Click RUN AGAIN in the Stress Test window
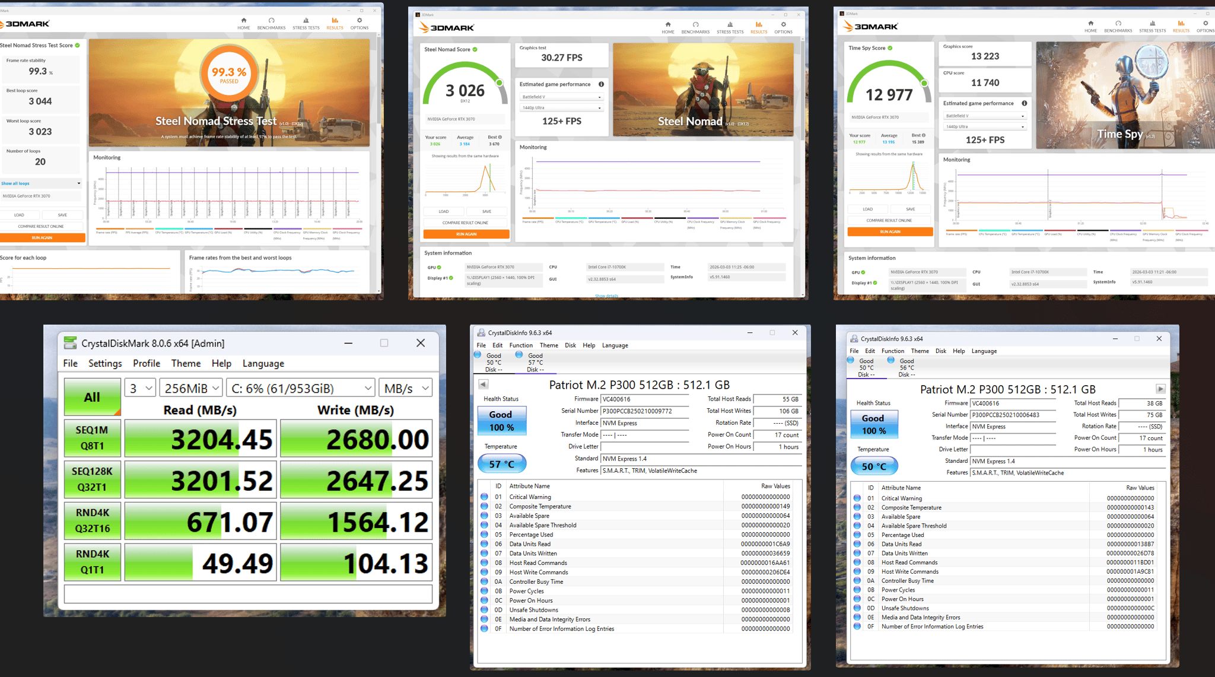The height and width of the screenshot is (677, 1215). [x=42, y=238]
